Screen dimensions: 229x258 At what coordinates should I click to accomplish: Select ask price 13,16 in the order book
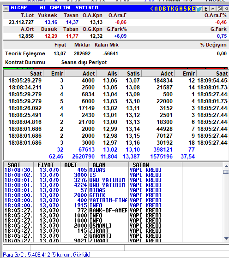point(133,143)
